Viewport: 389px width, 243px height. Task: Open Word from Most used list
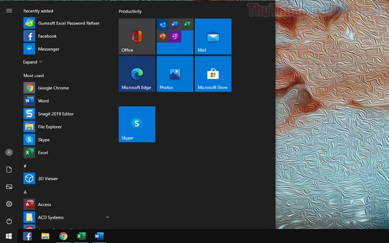66,101
